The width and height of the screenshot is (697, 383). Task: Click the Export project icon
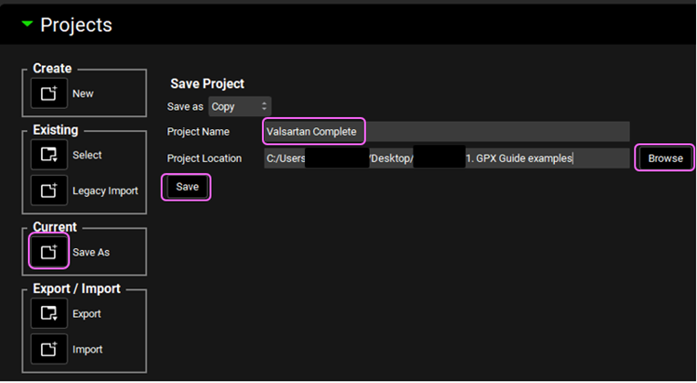(x=49, y=313)
